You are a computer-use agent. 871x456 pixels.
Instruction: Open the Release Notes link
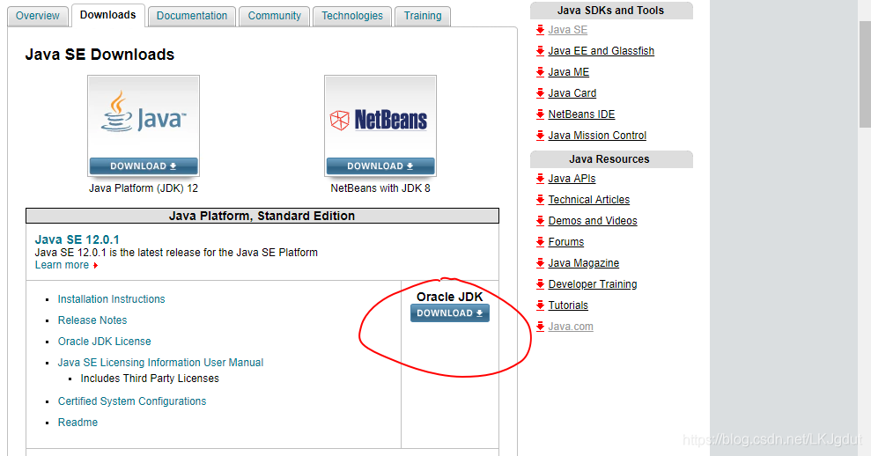pyautogui.click(x=92, y=320)
